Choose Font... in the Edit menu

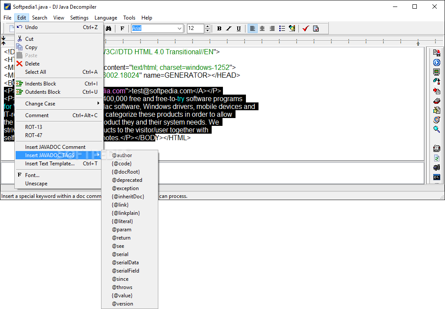tap(59, 175)
